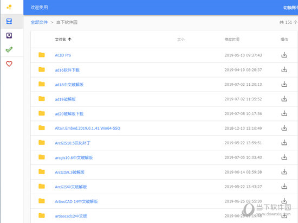
Task: Open the ArcGIS中文破解版 folder link
Action: pyautogui.click(x=70, y=187)
